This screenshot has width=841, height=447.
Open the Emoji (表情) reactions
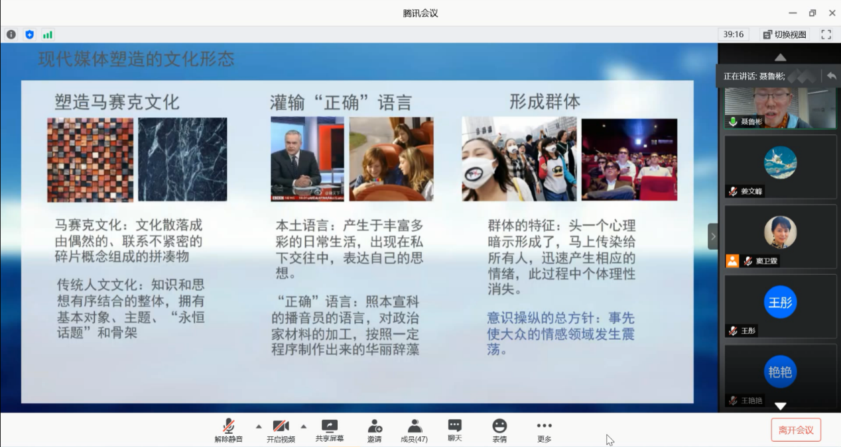(x=499, y=430)
